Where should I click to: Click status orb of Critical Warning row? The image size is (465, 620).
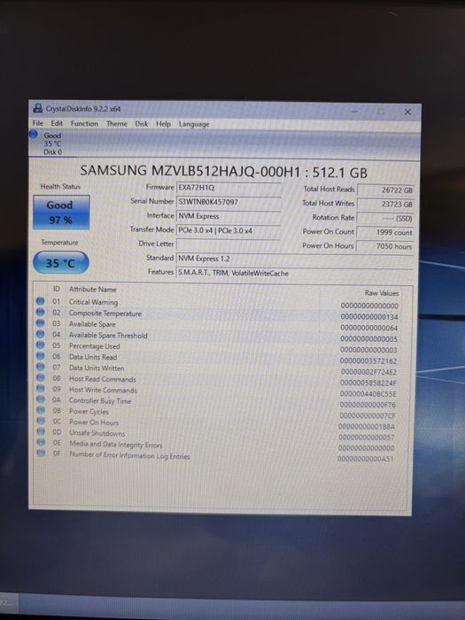click(40, 301)
